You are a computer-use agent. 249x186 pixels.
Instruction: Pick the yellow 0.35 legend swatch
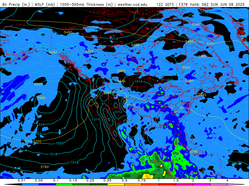point(116,184)
